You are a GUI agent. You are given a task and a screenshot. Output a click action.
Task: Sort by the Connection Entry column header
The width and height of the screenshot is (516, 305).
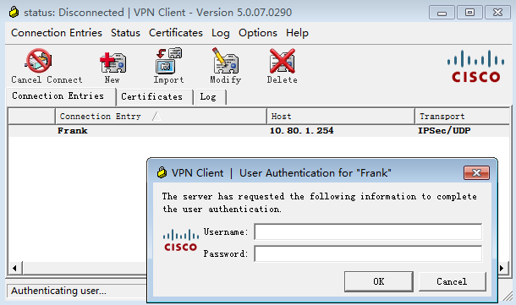tap(161, 117)
